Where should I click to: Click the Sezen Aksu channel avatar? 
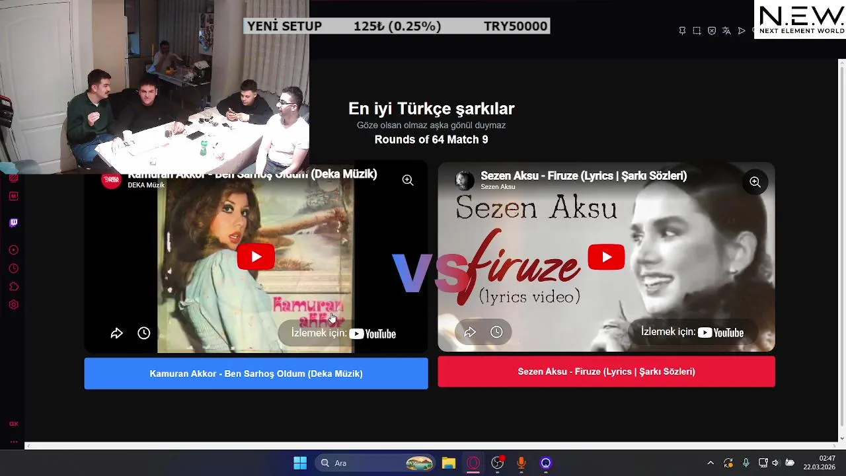(x=465, y=180)
